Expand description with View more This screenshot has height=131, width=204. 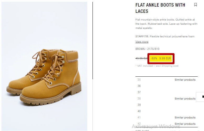click(x=142, y=42)
